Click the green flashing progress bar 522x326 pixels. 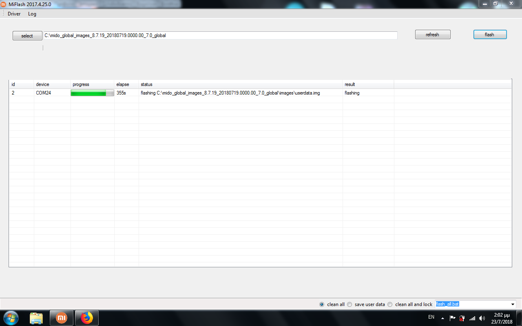(93, 93)
